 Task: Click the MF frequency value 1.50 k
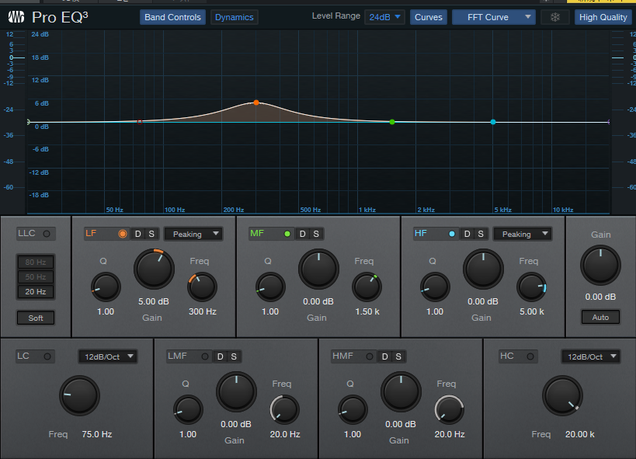pos(367,311)
